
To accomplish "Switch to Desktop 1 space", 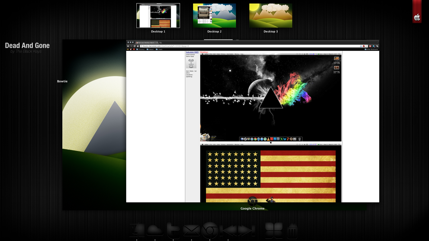I will [x=158, y=15].
